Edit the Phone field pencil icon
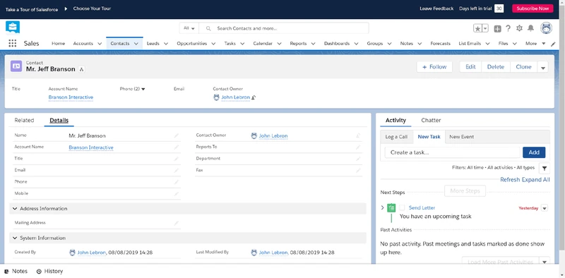This screenshot has width=565, height=278. tap(176, 182)
